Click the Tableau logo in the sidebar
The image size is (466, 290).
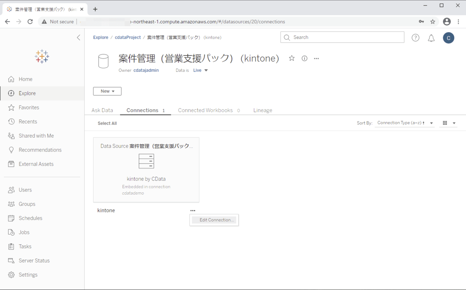(x=42, y=57)
